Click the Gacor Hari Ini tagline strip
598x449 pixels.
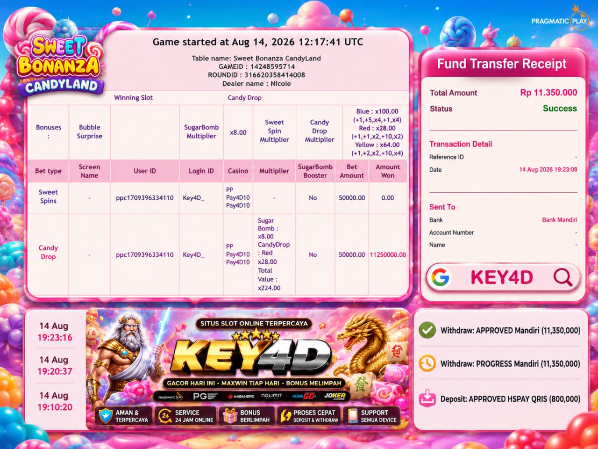(x=254, y=383)
